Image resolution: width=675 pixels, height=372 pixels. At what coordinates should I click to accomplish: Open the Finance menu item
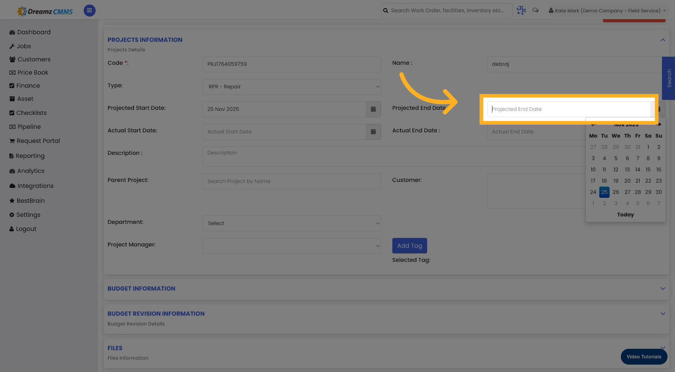tap(28, 86)
